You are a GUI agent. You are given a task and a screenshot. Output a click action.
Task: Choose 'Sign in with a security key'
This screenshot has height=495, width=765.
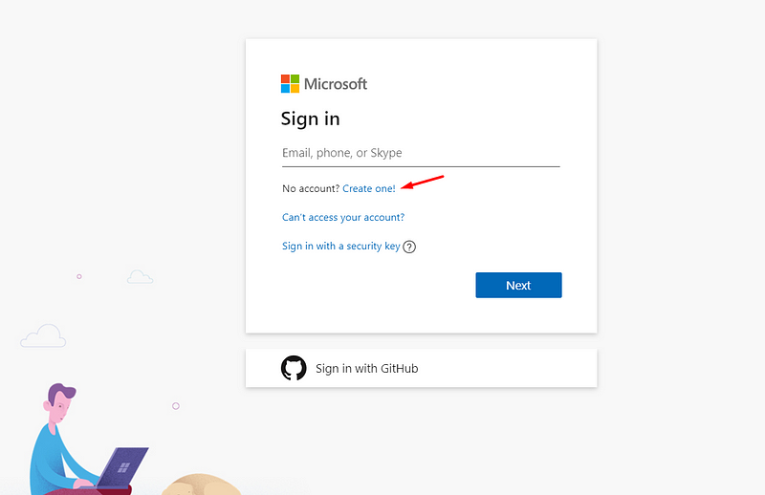tap(340, 247)
